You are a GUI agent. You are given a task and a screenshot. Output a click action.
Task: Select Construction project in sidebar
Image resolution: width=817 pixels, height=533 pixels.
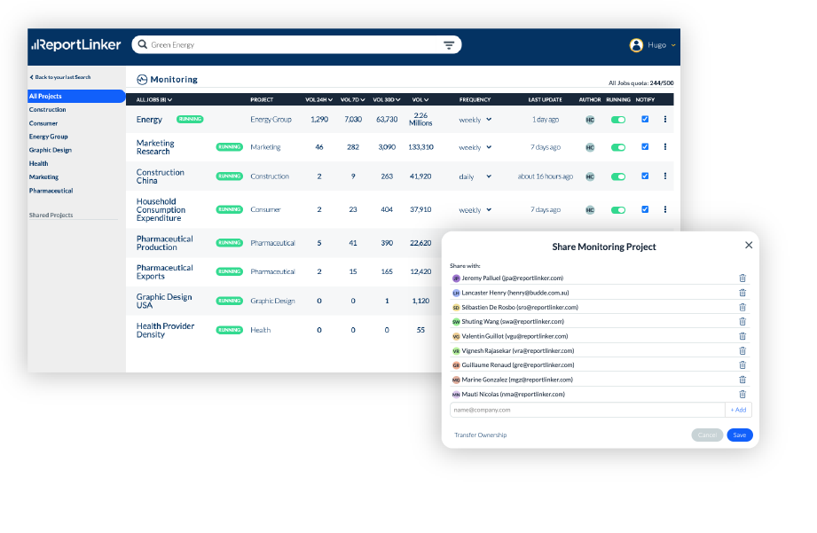pyautogui.click(x=47, y=110)
